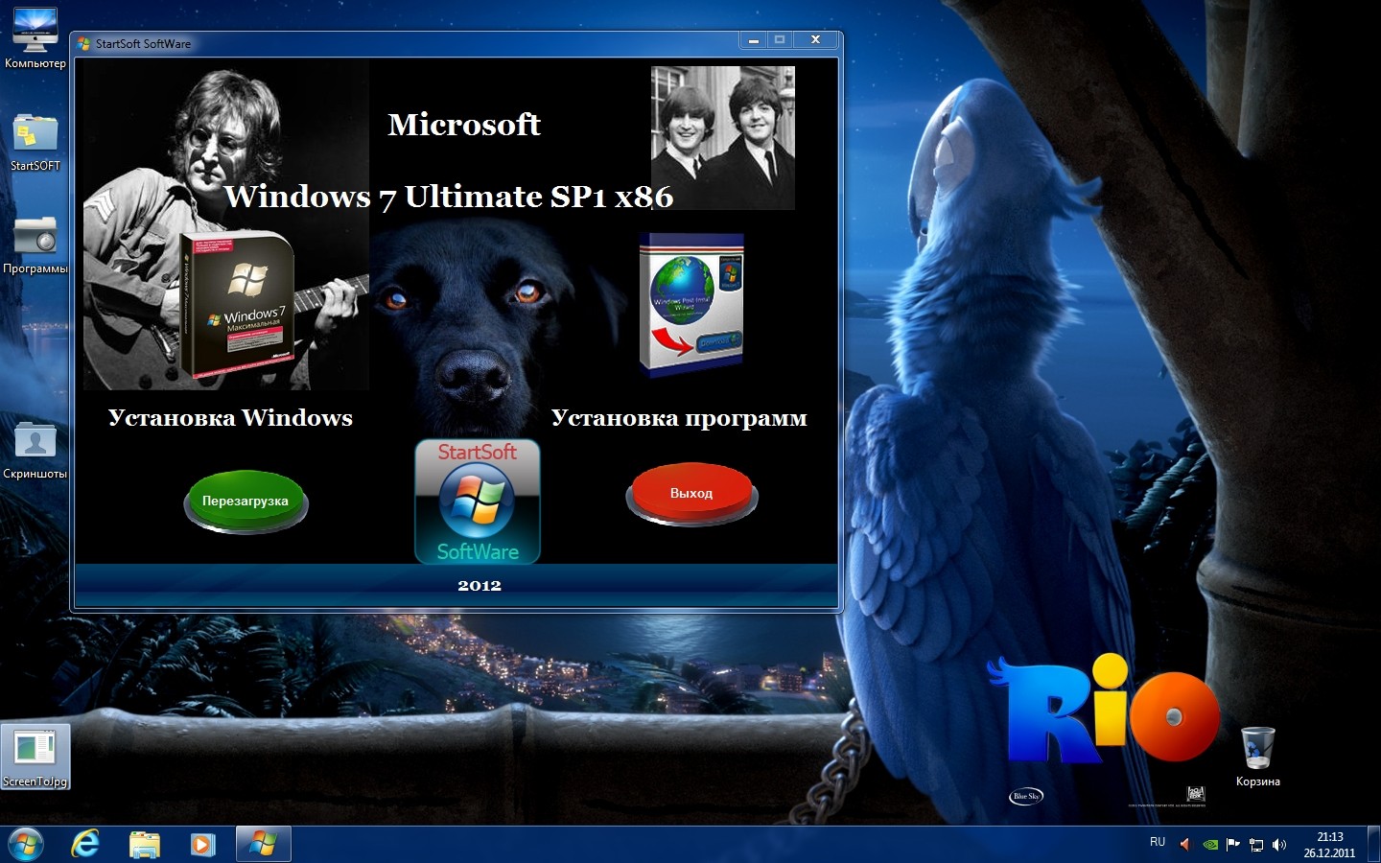Click "Windows 7 Ultimate SP1 x86" text
Image resolution: width=1381 pixels, height=863 pixels.
[x=449, y=197]
